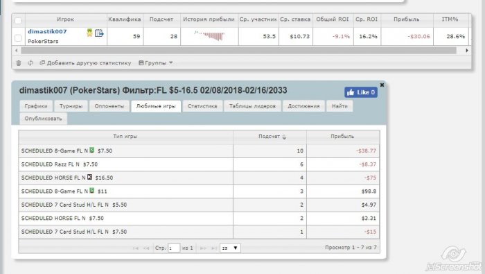This screenshot has height=274, width=485.
Task: Click the black icon on the HORSE $16.50 row
Action: [x=89, y=177]
